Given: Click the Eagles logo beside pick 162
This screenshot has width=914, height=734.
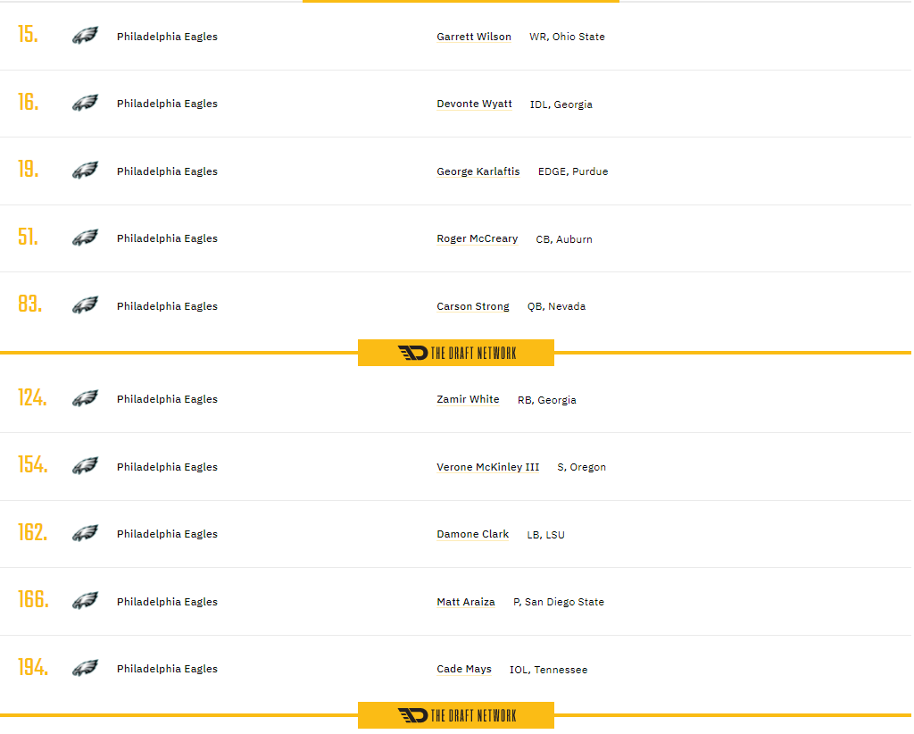Looking at the screenshot, I should click(x=85, y=534).
